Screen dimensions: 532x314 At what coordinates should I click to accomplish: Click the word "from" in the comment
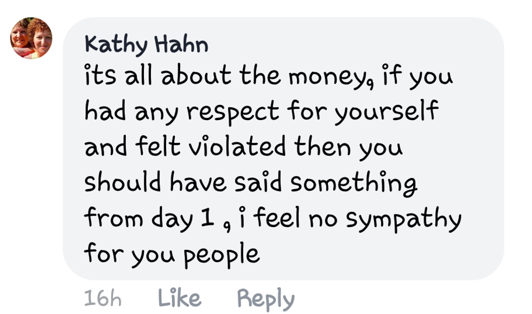113,217
